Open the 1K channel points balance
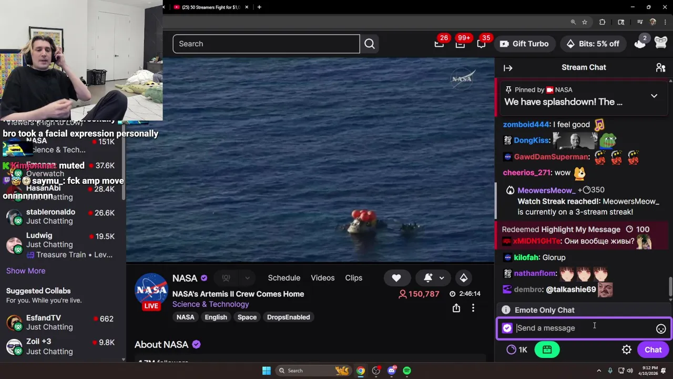Image resolution: width=673 pixels, height=379 pixels. (x=517, y=350)
